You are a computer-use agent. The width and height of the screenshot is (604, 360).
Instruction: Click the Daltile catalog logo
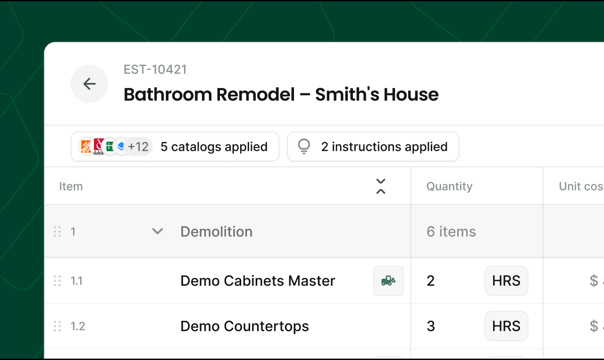(98, 147)
